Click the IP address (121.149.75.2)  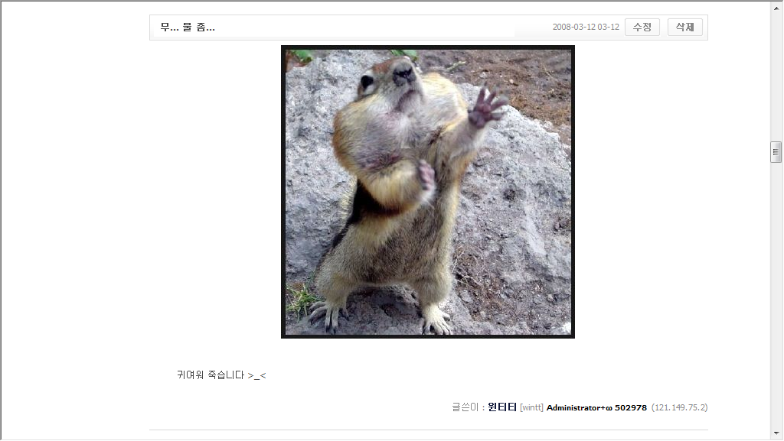tap(680, 407)
